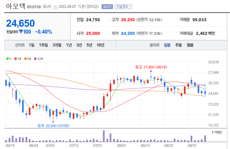
Task: Click the 고가 value 26,250
Action: 128,20
